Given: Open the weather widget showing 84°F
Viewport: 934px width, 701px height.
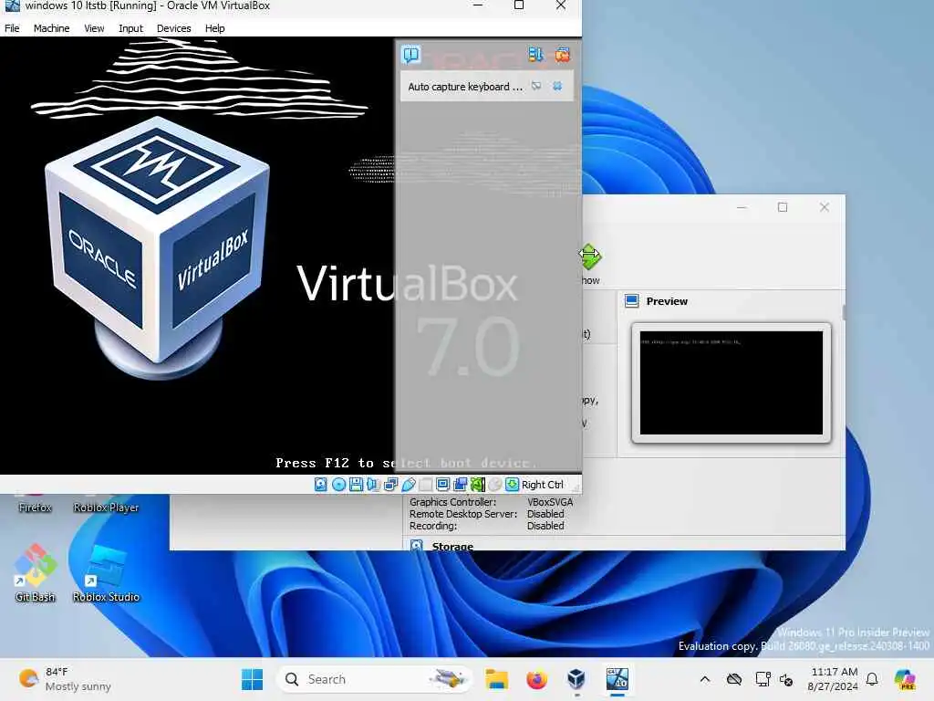Looking at the screenshot, I should [65, 679].
